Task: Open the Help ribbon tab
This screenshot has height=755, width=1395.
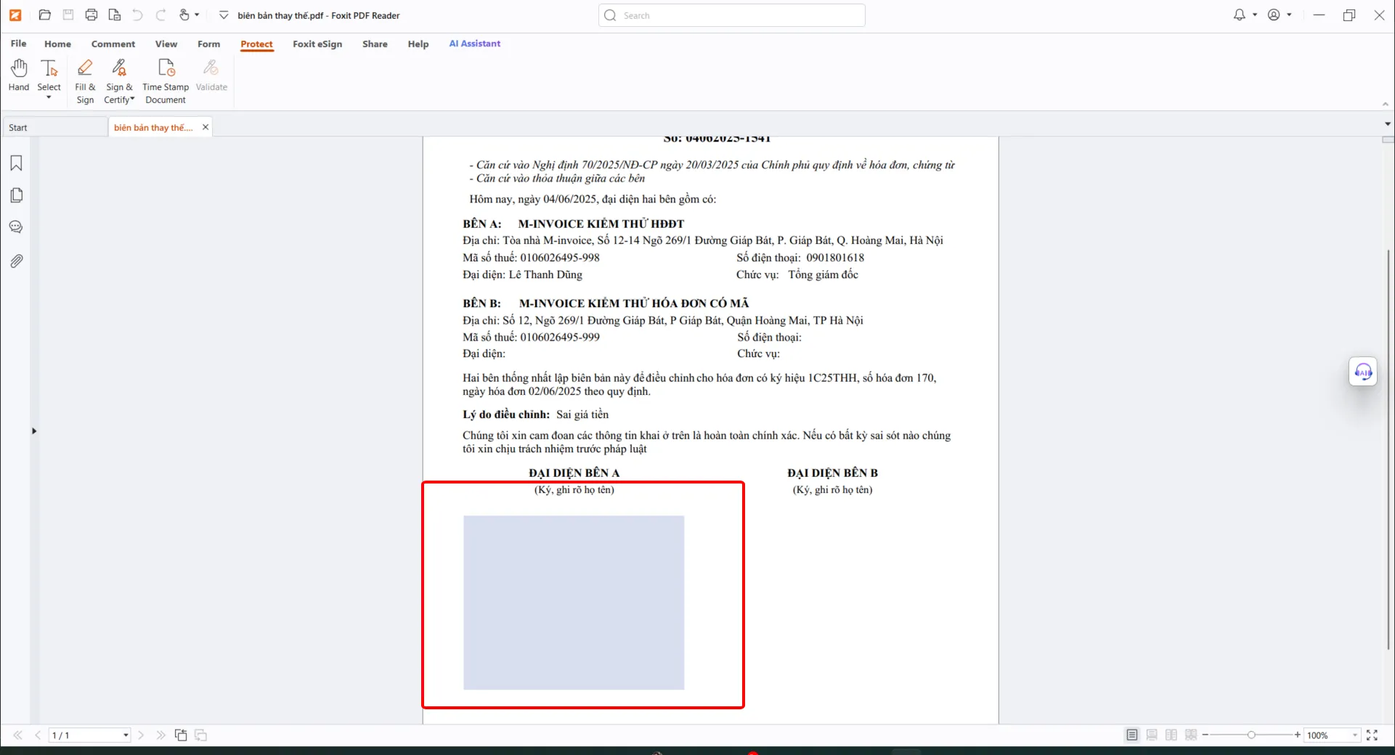Action: pyautogui.click(x=418, y=44)
